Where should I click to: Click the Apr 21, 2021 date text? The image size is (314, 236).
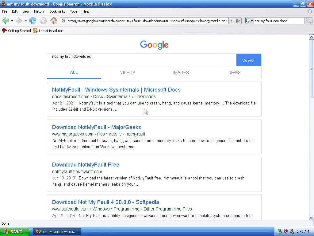pyautogui.click(x=63, y=103)
